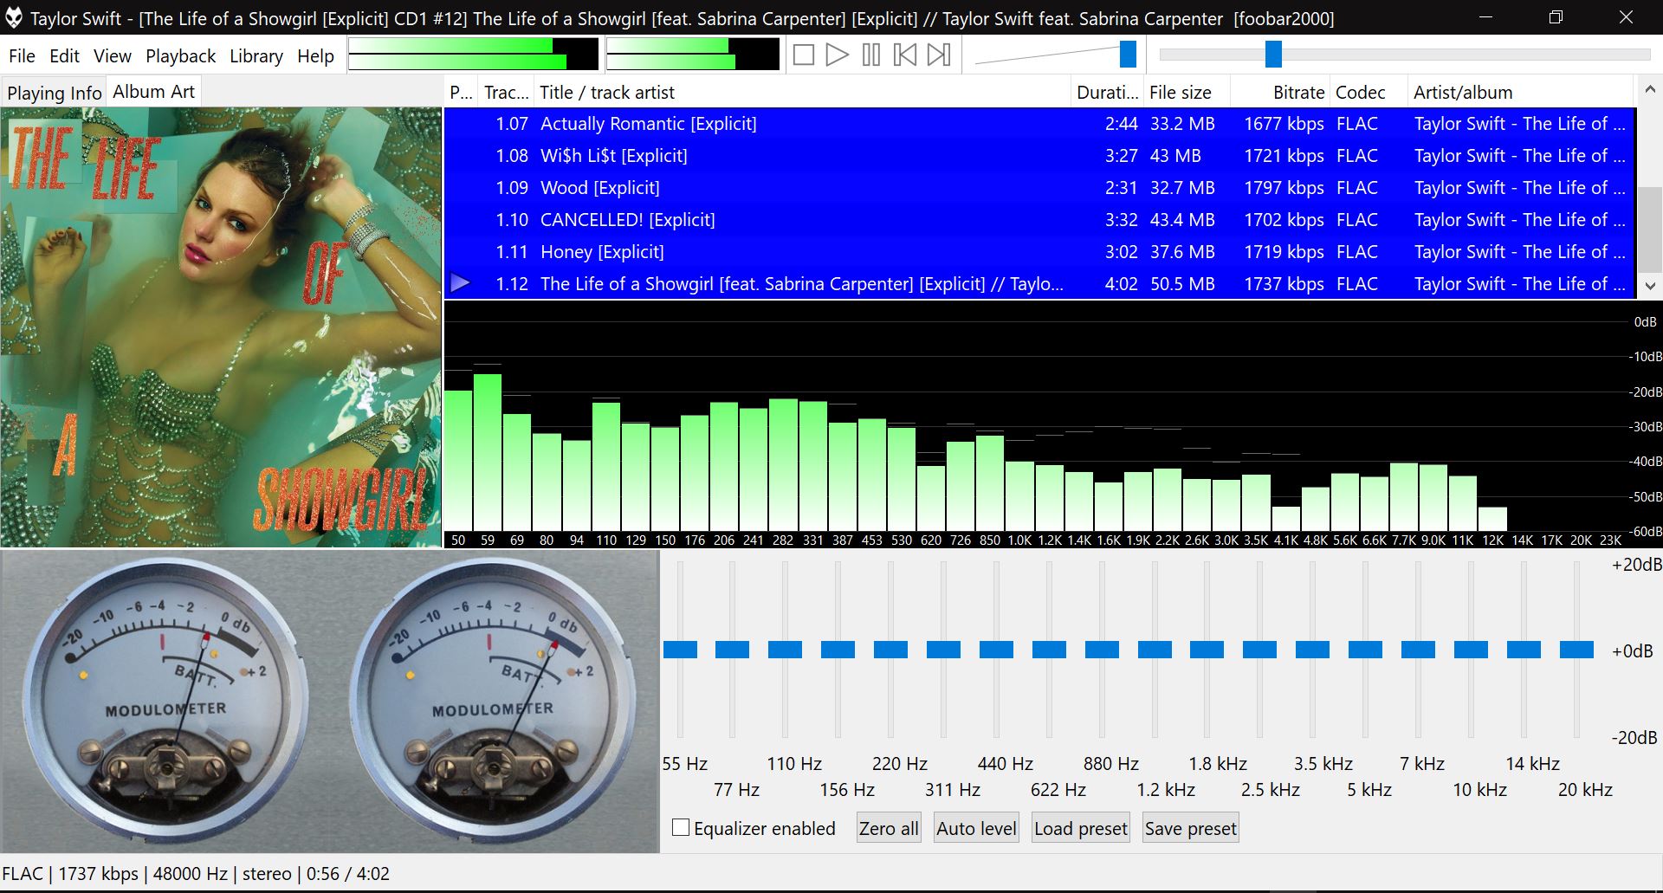Screen dimensions: 1663x893
Task: Click the Zero all button
Action: [x=888, y=828]
